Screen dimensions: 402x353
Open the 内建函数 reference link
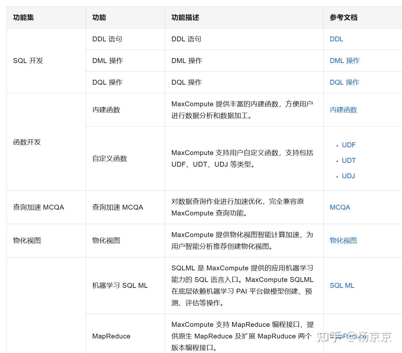[343, 110]
